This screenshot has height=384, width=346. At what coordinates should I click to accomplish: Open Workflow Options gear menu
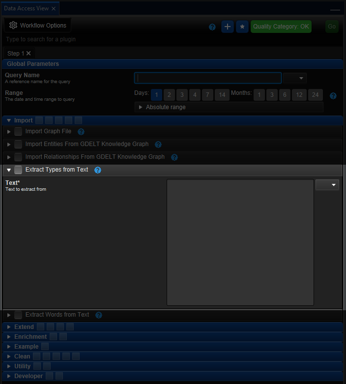37,25
